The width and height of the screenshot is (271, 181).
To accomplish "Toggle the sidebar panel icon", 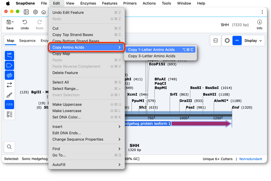I will click(x=26, y=12).
